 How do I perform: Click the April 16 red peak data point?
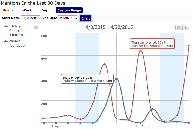(x=141, y=51)
